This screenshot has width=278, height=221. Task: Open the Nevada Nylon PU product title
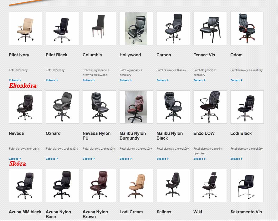97,136
